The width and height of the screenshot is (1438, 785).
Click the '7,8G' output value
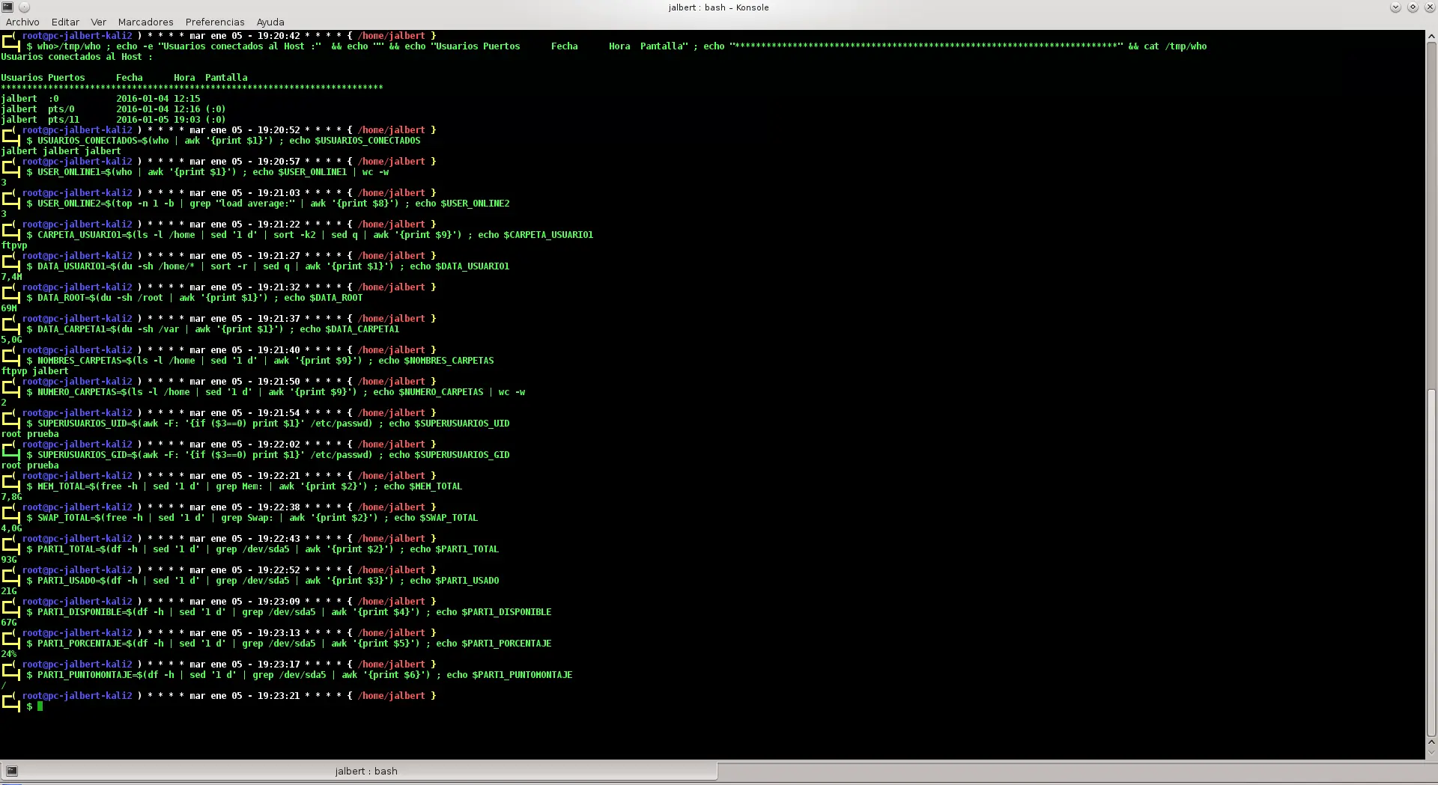(11, 497)
